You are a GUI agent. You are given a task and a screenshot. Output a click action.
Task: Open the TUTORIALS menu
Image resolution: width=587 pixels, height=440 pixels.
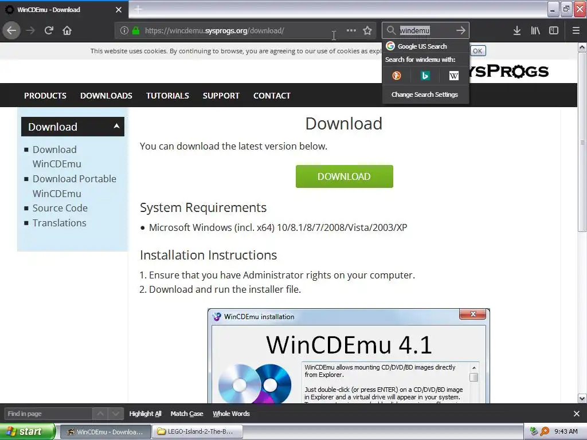pos(167,96)
